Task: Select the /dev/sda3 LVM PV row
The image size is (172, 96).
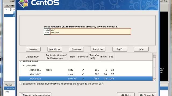Action: [x=86, y=79]
